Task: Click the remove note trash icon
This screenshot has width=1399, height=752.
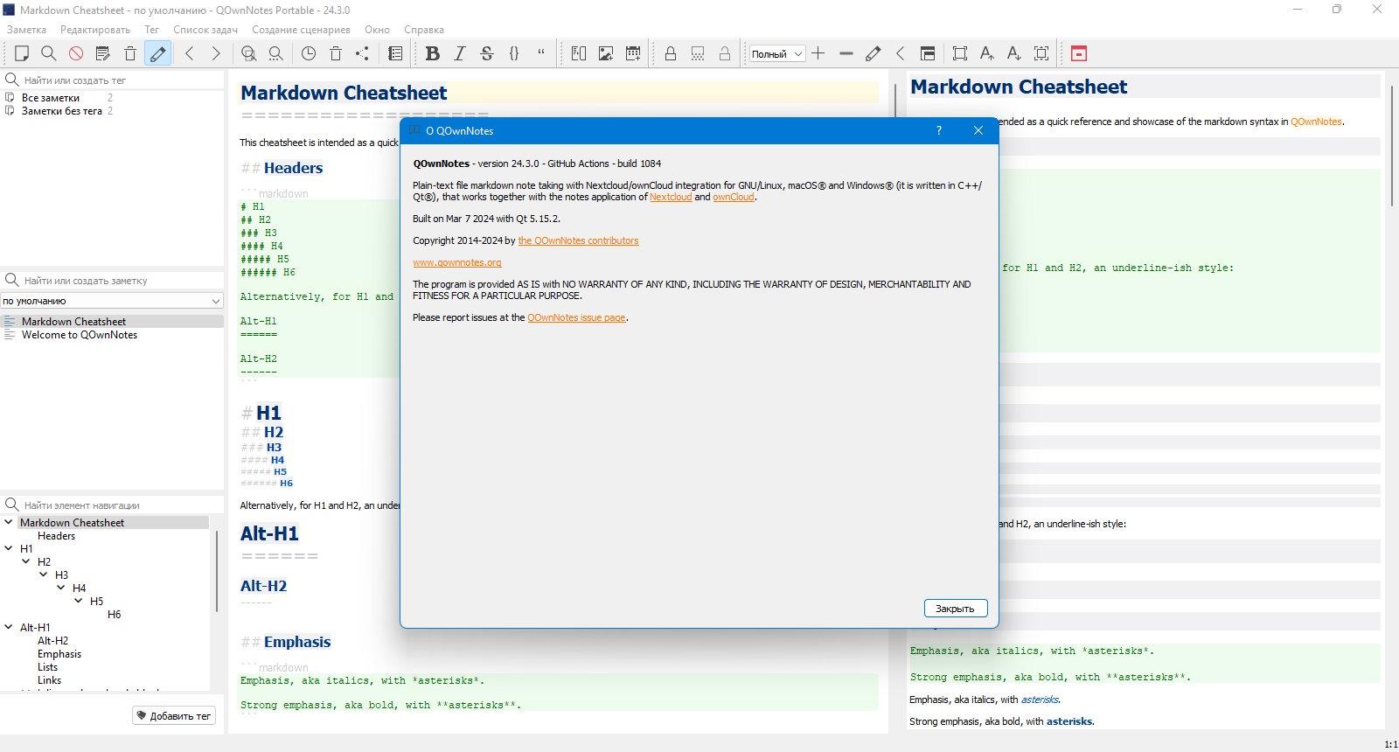Action: point(130,53)
